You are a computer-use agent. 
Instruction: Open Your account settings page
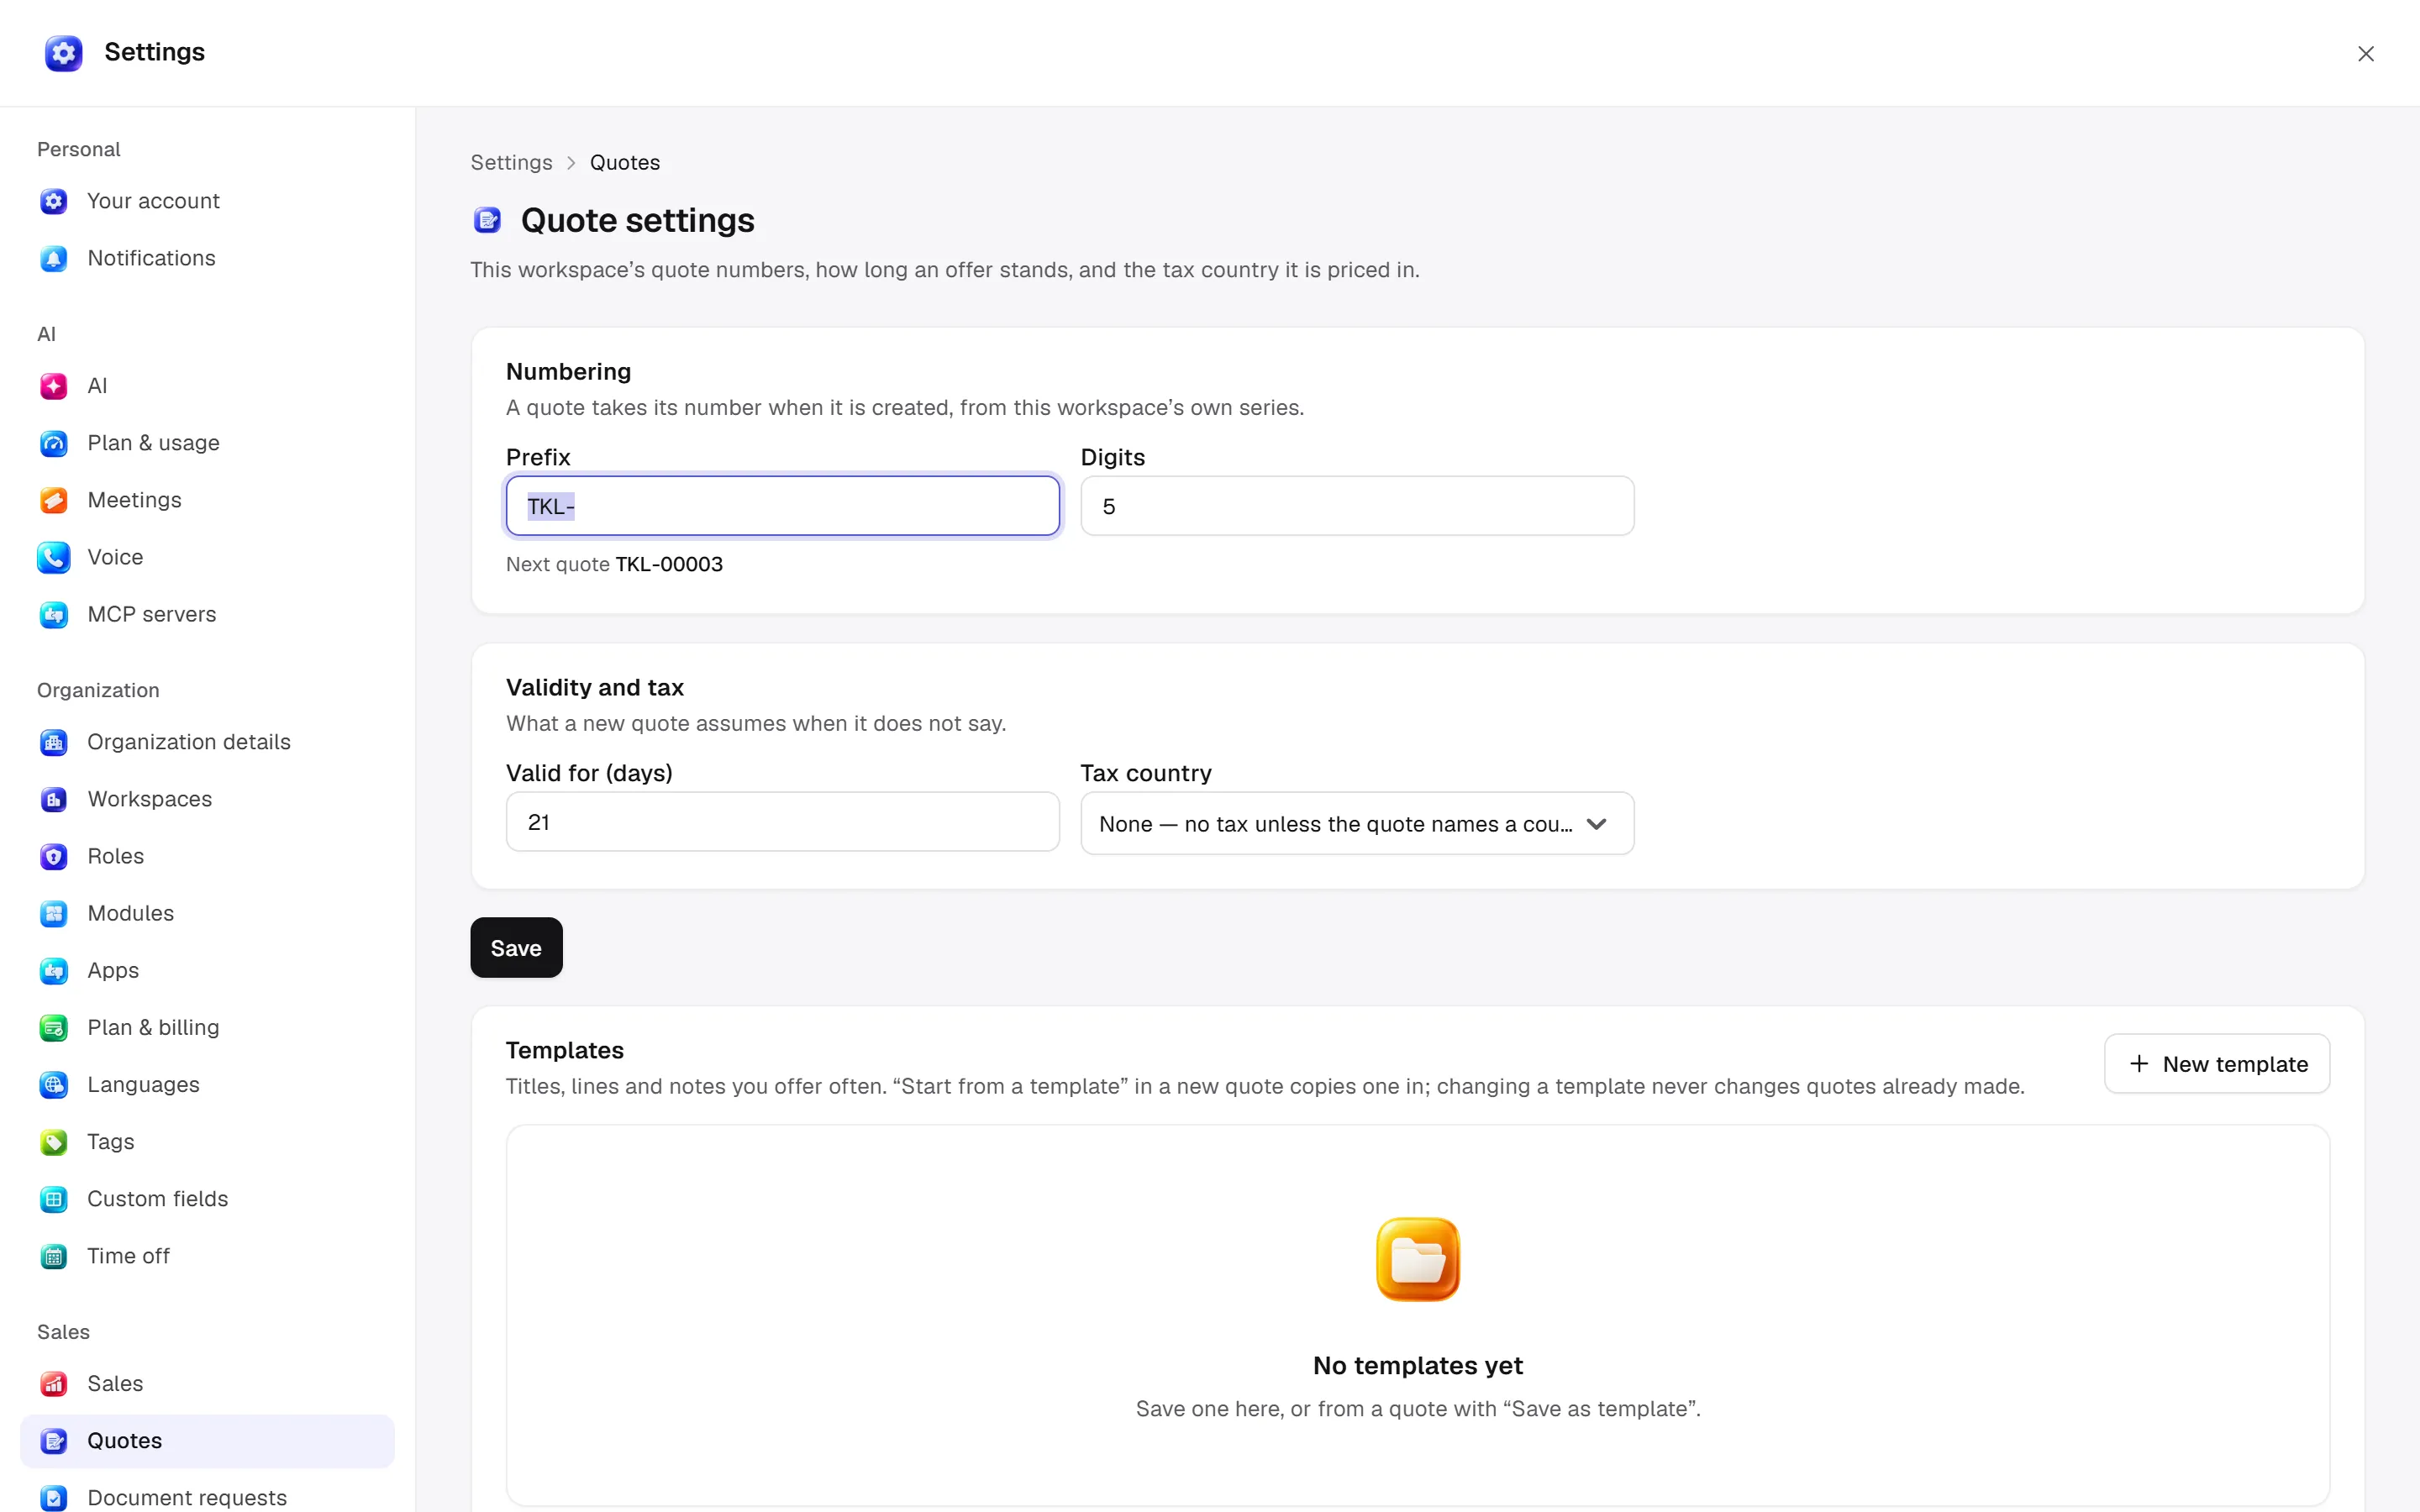coord(207,201)
